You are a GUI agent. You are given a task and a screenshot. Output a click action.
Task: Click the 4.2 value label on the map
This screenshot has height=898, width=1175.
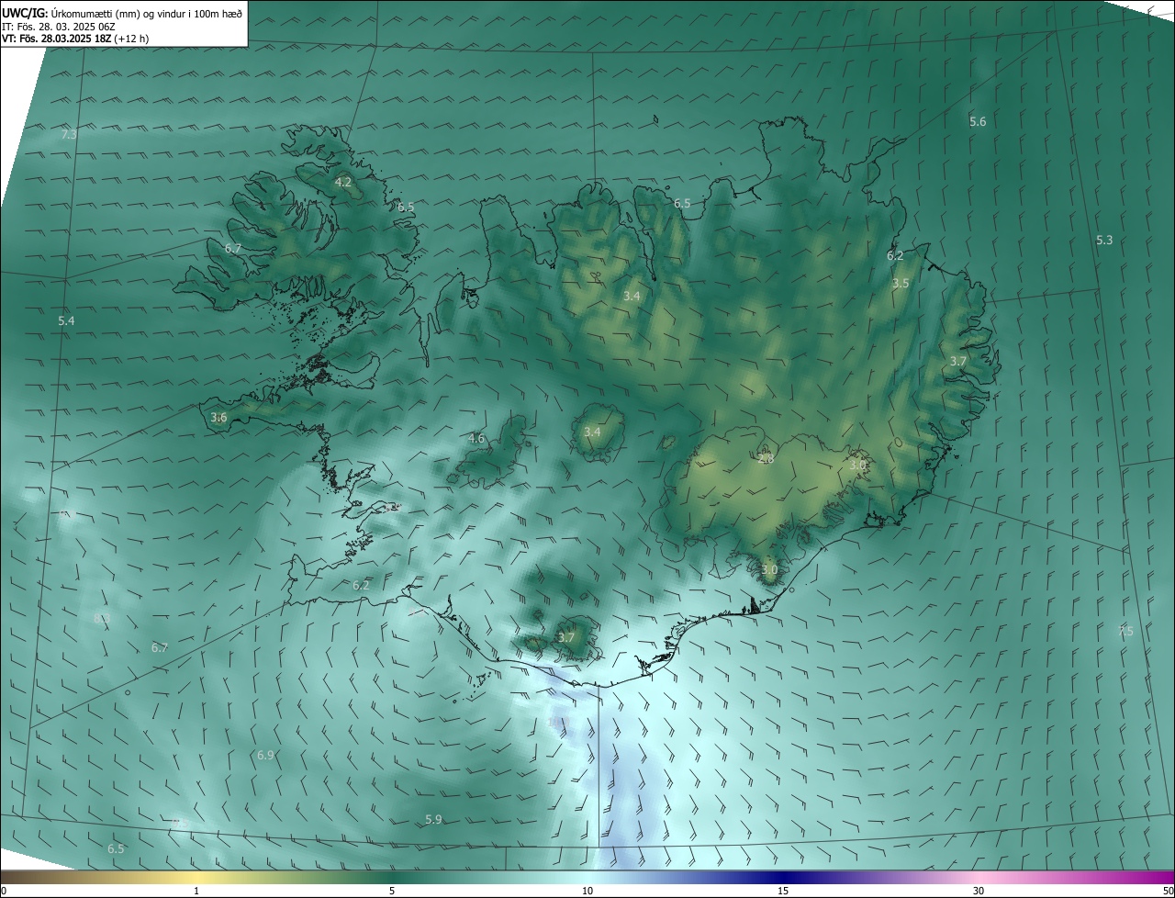342,183
